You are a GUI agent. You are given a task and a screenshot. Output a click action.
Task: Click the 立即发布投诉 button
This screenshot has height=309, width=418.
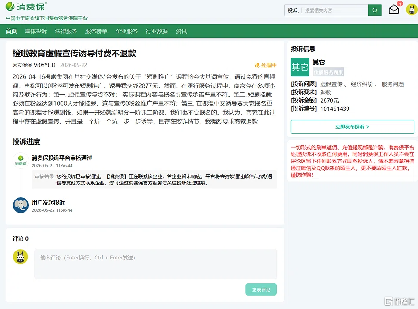(x=352, y=127)
